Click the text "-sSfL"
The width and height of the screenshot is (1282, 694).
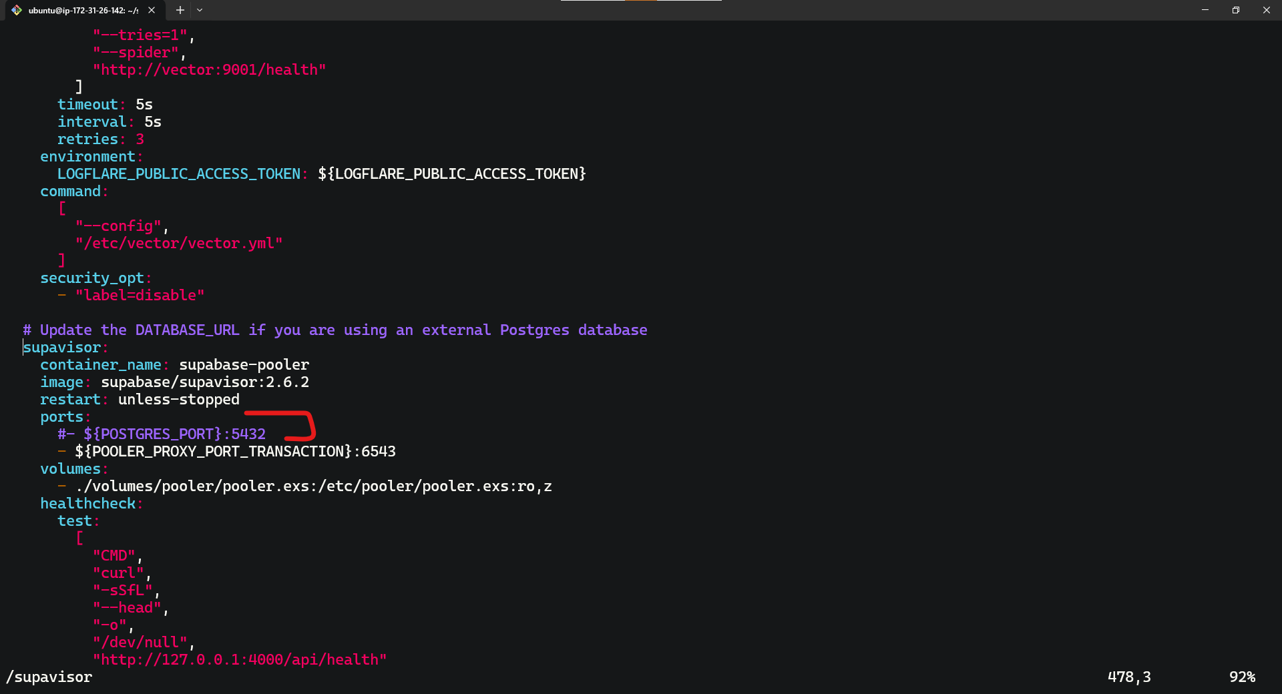(x=123, y=591)
